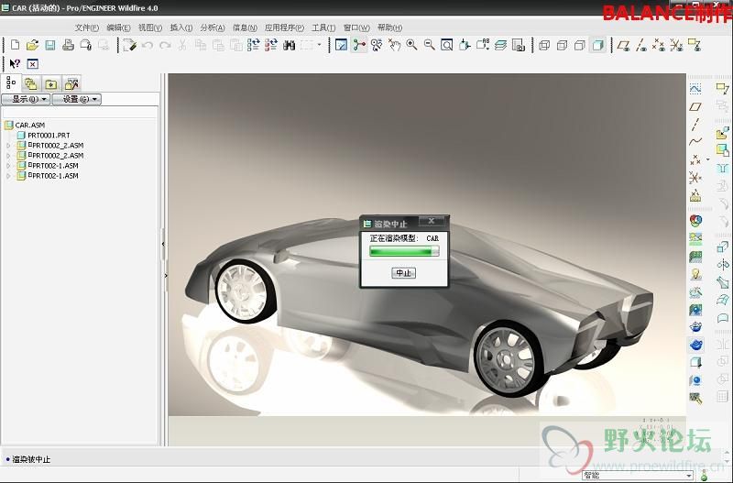
Task: Open the scene editor landscape icon
Action: (x=695, y=238)
